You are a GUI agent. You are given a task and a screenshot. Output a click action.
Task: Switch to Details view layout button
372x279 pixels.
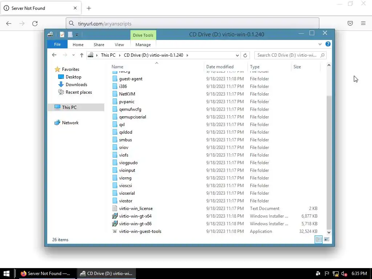coord(319,239)
